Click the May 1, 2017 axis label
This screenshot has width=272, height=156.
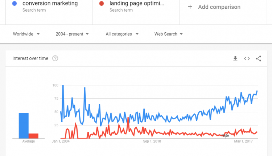pos(243,141)
